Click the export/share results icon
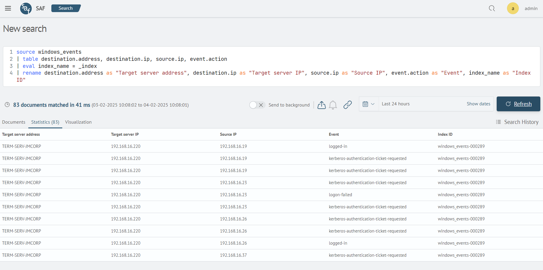This screenshot has width=543, height=270. tap(322, 105)
